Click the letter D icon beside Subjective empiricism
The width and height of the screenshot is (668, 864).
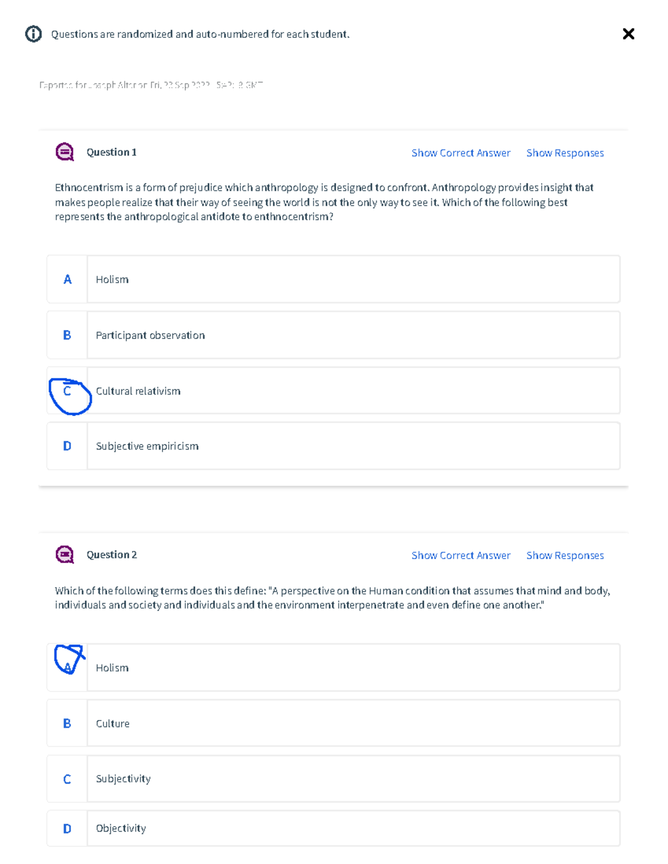point(67,446)
